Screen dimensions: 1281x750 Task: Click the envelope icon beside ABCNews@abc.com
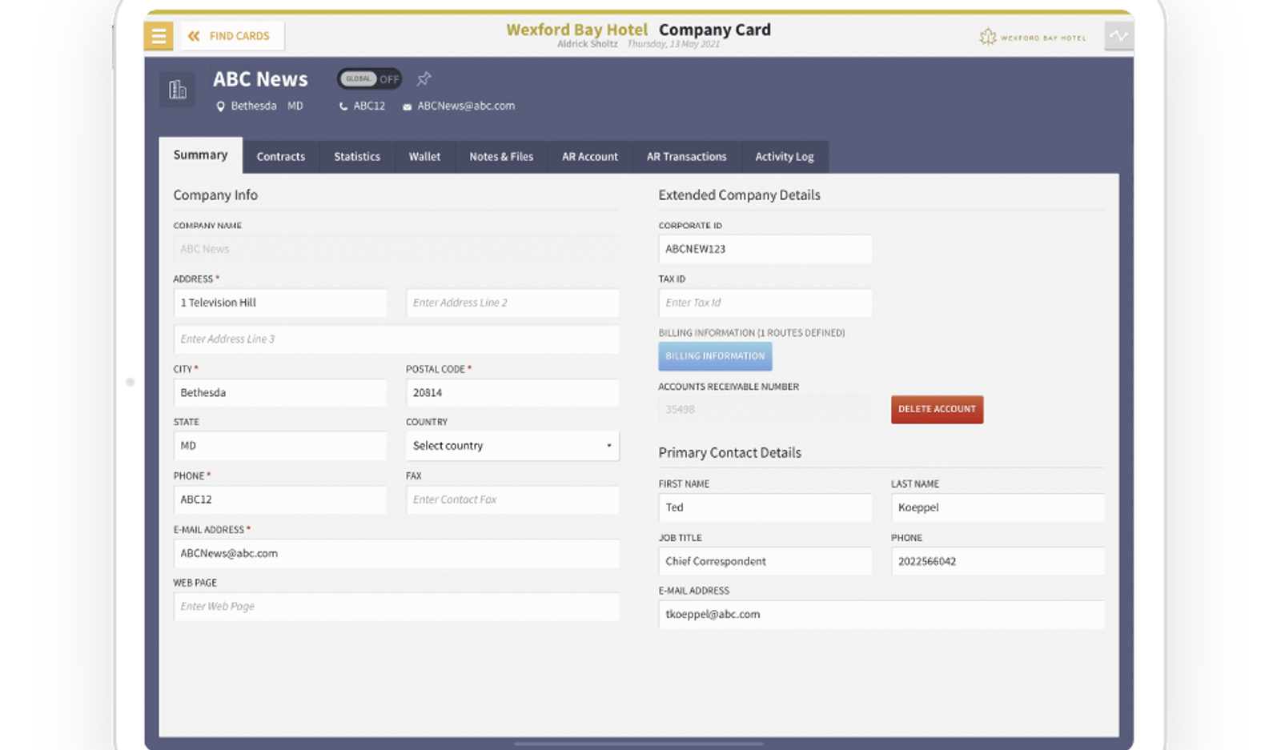tap(407, 106)
